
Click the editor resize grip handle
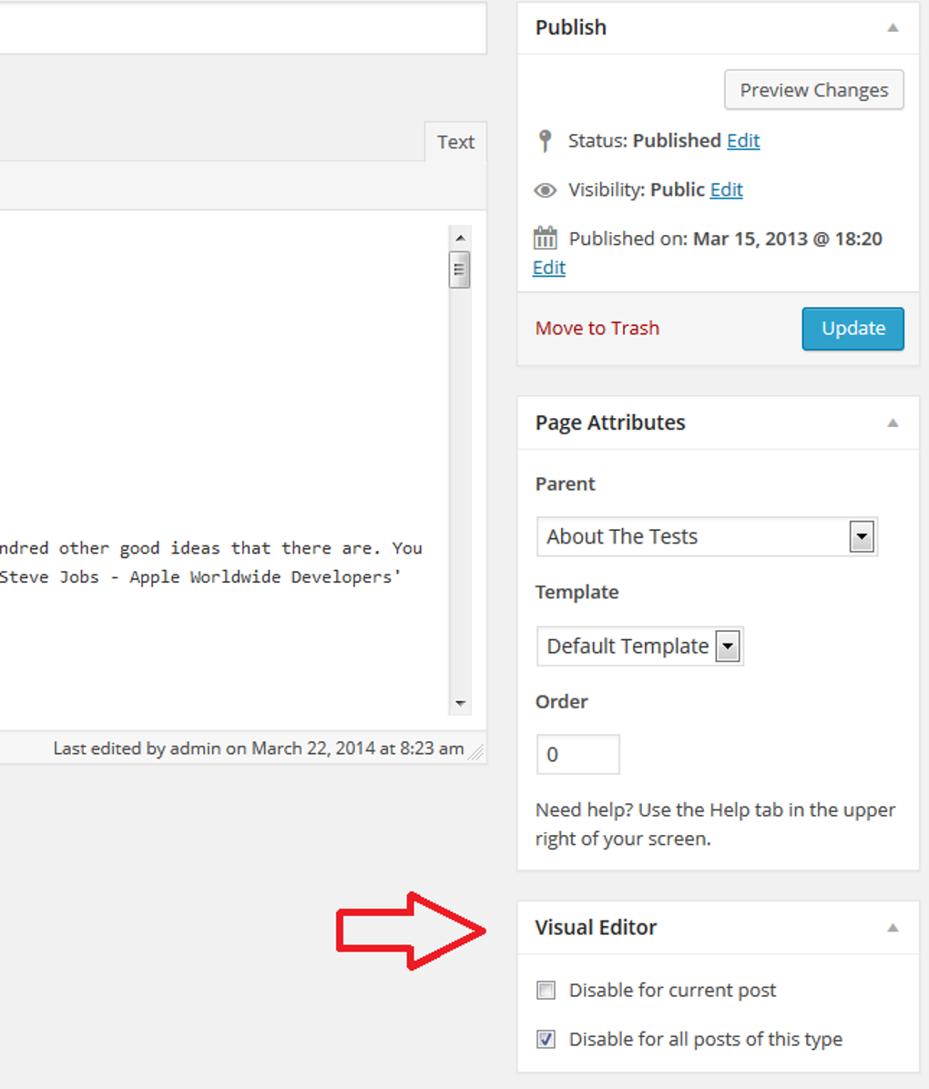476,752
